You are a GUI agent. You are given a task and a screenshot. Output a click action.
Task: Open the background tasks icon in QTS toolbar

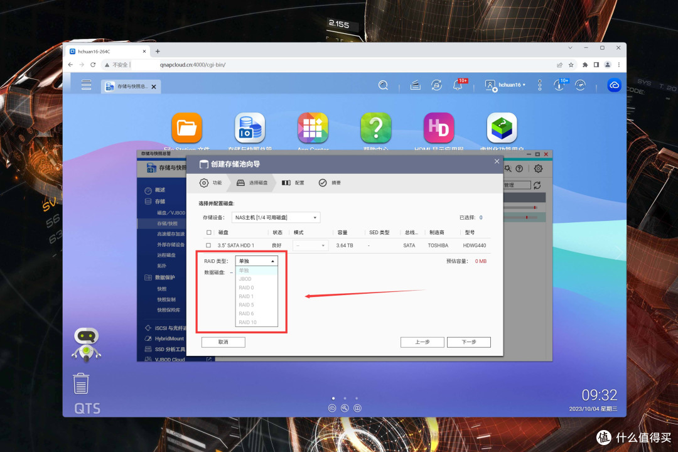[415, 85]
